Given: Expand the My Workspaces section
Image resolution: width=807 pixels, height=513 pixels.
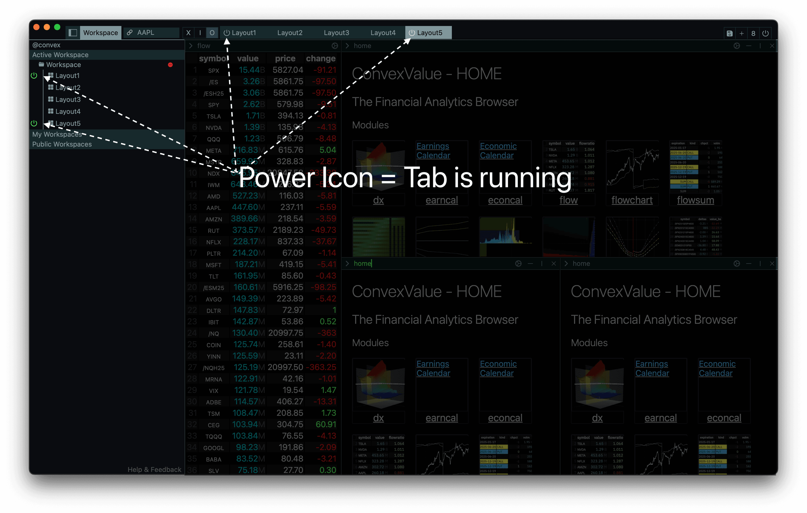Looking at the screenshot, I should [x=107, y=134].
